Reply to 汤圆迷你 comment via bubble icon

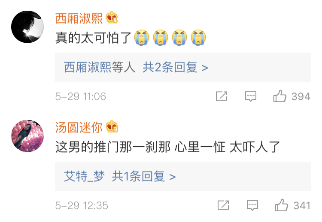[x=252, y=205]
